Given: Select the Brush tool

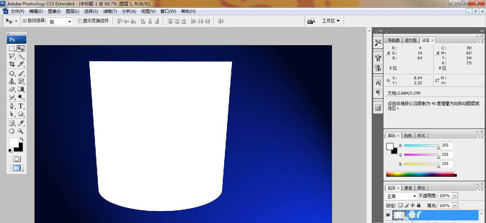Looking at the screenshot, I should coord(21,74).
